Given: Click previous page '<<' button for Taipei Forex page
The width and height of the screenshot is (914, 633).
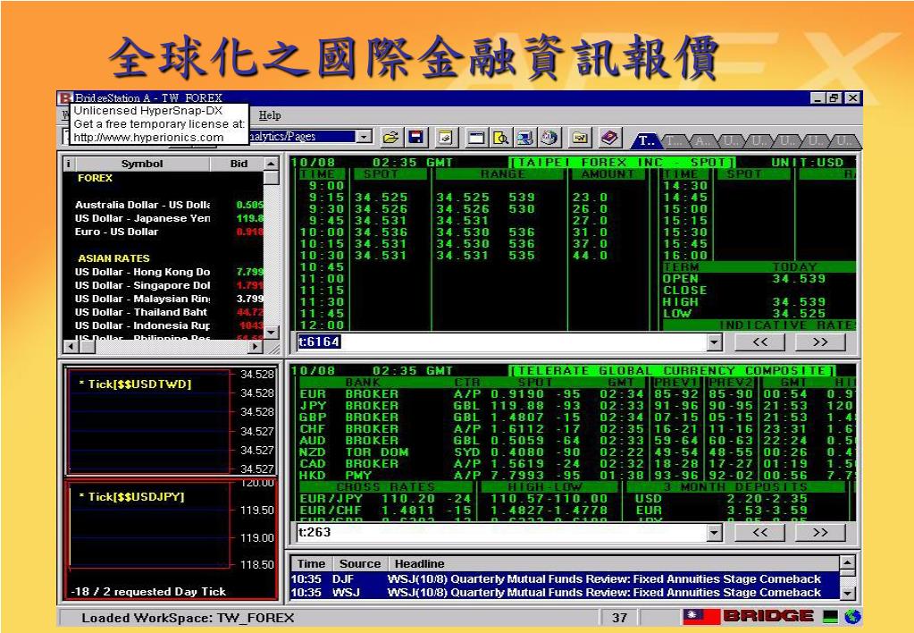Looking at the screenshot, I should click(x=760, y=342).
